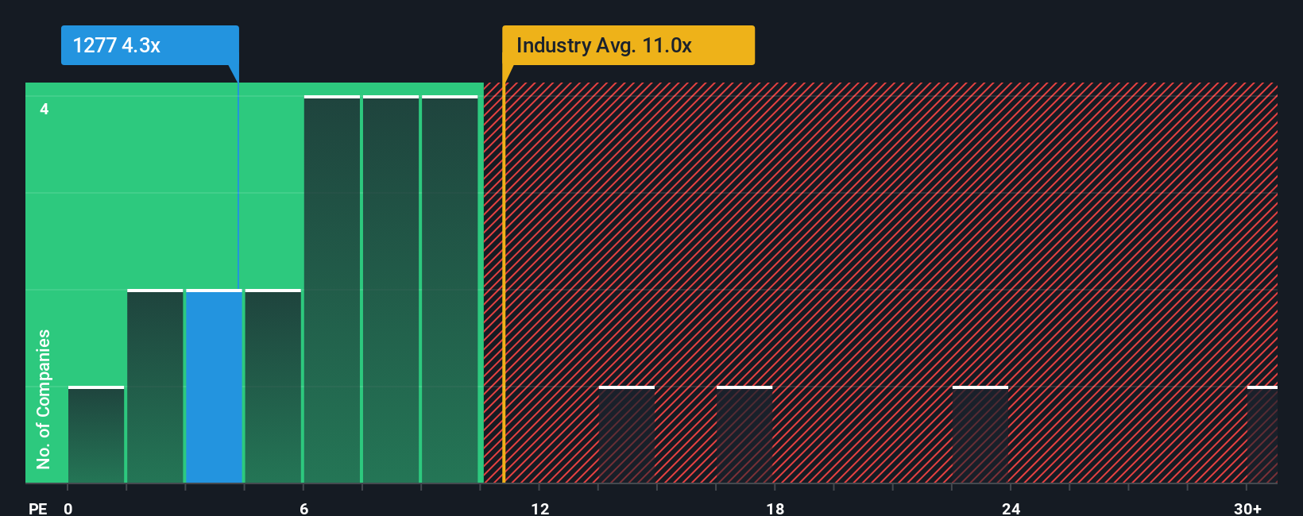Click the yellow Industry Avg. 11.0x label

pos(628,45)
